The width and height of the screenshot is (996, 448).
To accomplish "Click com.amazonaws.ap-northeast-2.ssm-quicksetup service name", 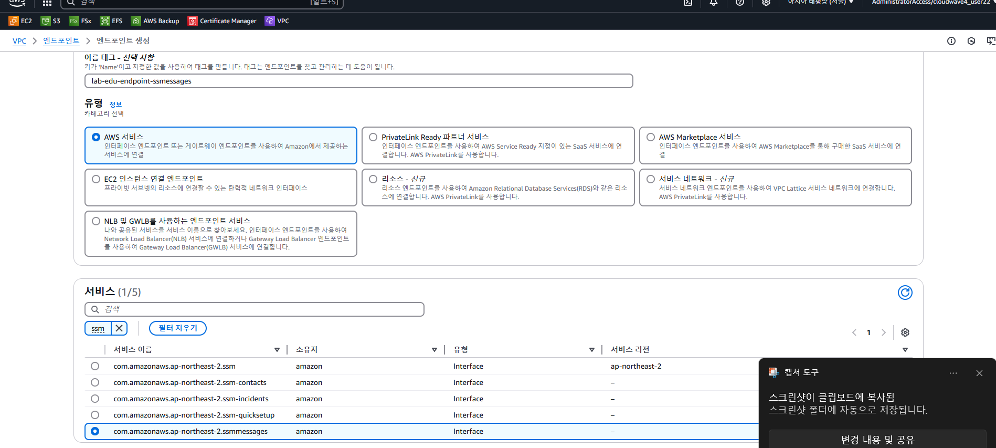I will (x=194, y=415).
